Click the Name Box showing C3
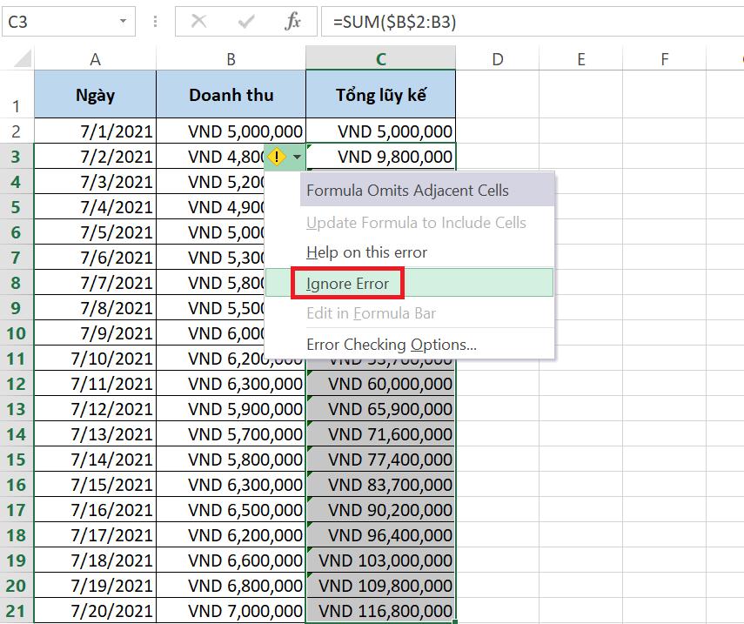 point(61,21)
